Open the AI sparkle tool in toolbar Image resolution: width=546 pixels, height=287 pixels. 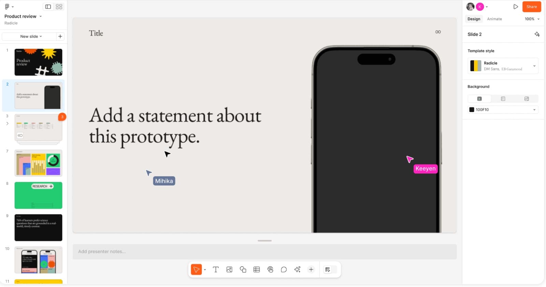297,270
